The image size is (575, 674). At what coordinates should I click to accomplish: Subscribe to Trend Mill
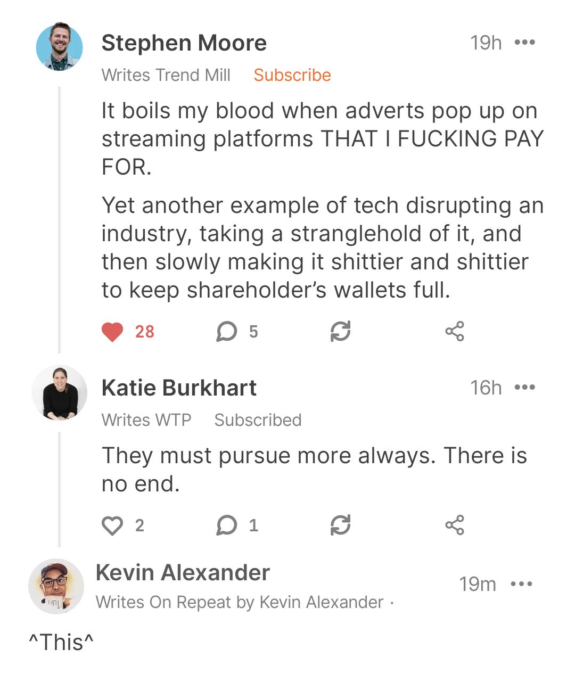(x=292, y=75)
